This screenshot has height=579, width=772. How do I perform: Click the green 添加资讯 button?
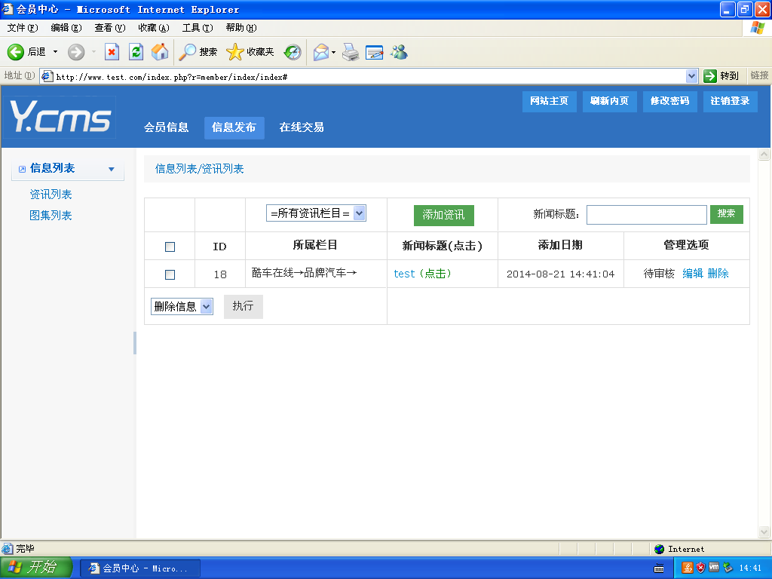click(443, 215)
